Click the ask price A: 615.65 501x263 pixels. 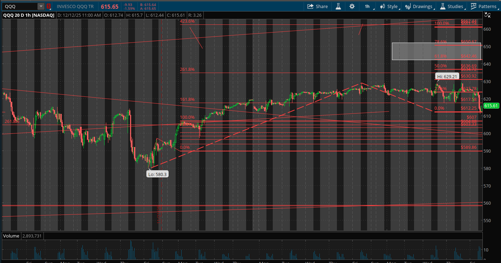(x=149, y=8)
